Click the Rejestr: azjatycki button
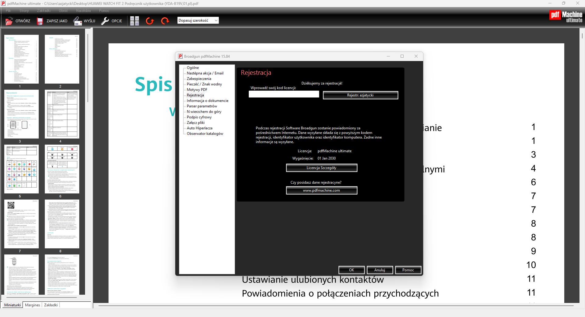The width and height of the screenshot is (585, 317). pos(360,95)
